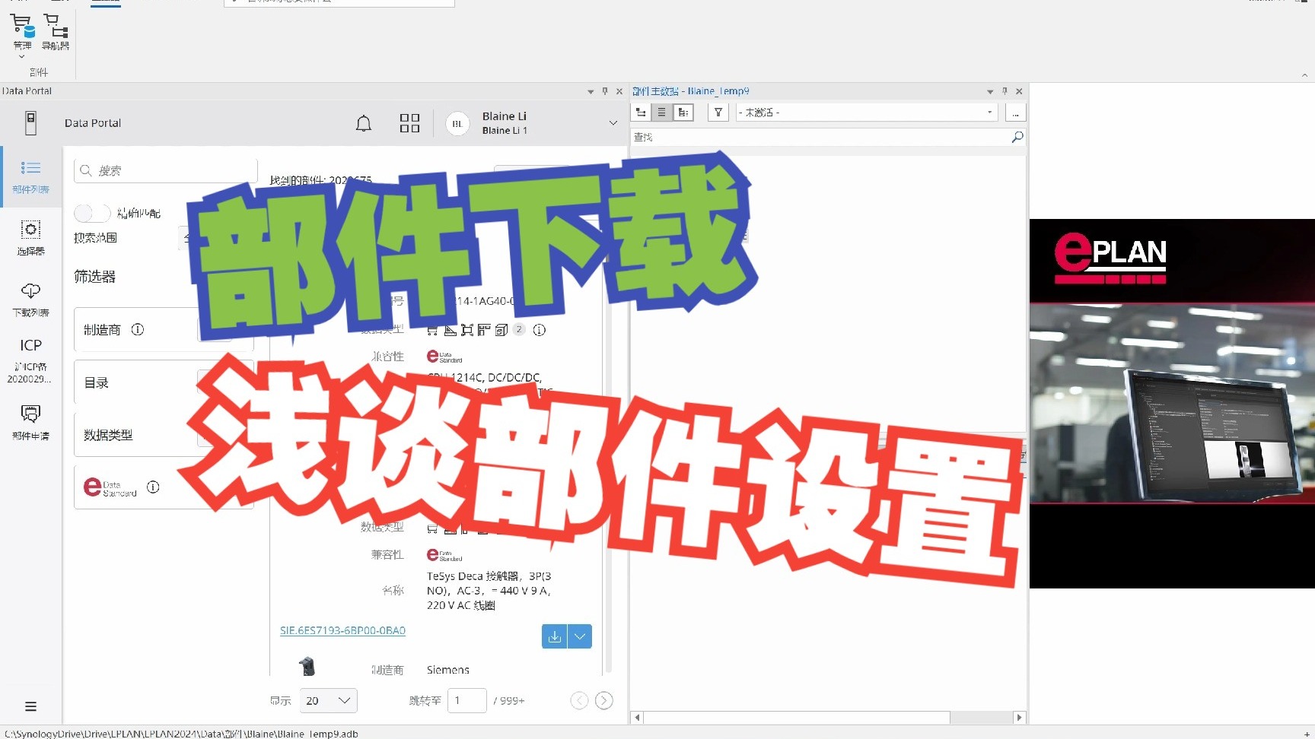
Task: Click the right arrow of horizontal scrollbar
Action: pyautogui.click(x=1019, y=717)
